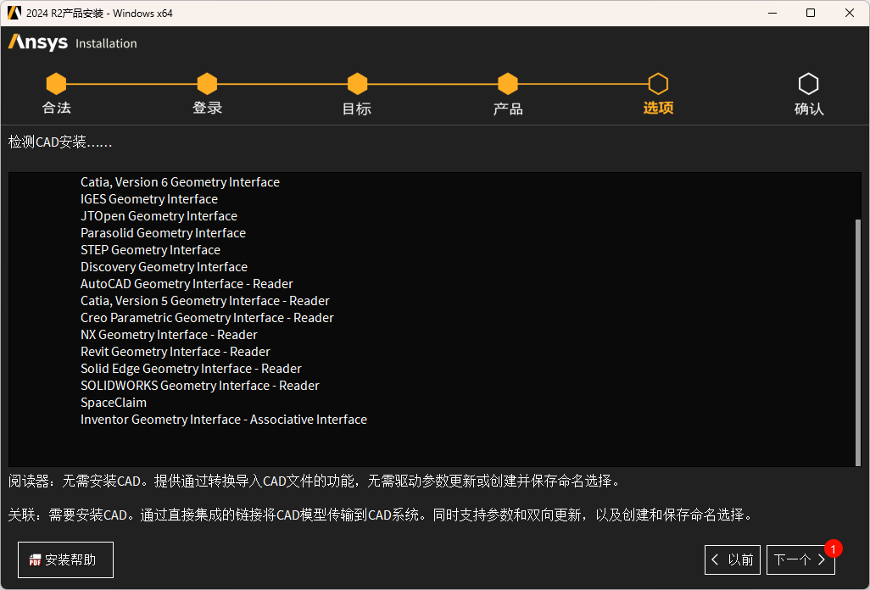Maximize the installer window
The height and width of the screenshot is (590, 870).
coord(811,13)
